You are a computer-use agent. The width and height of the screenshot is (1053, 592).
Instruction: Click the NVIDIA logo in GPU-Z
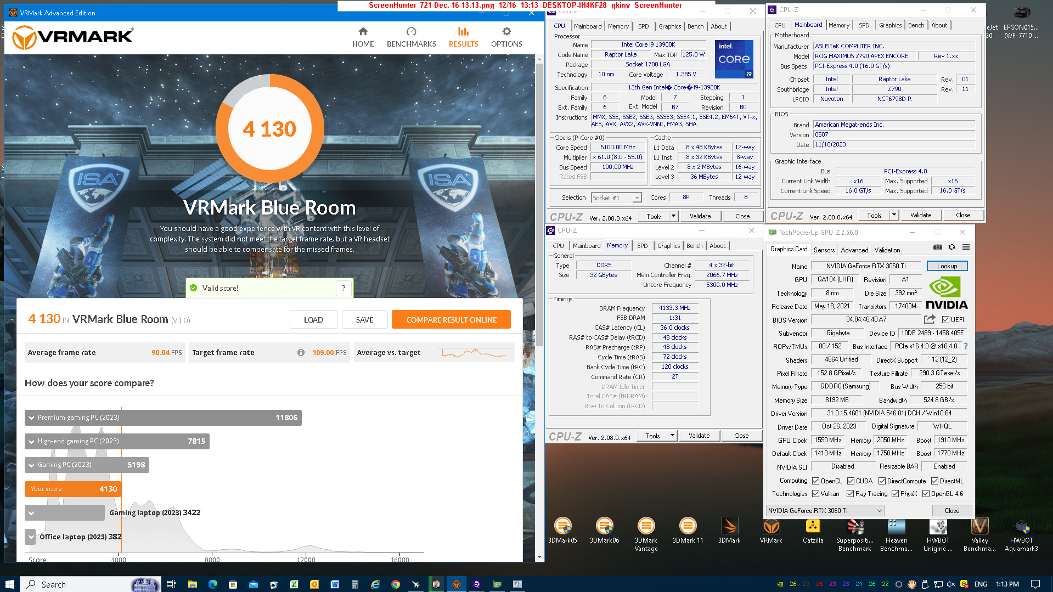pyautogui.click(x=947, y=293)
